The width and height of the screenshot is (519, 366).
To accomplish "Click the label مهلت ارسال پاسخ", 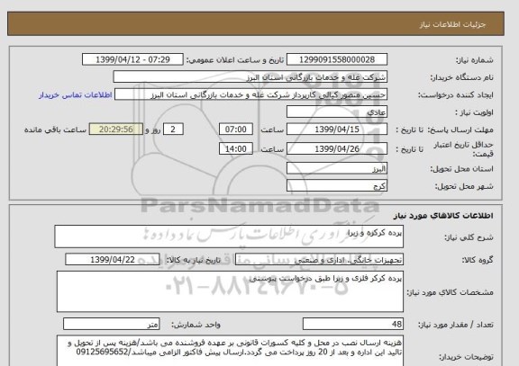I will click(461, 129).
